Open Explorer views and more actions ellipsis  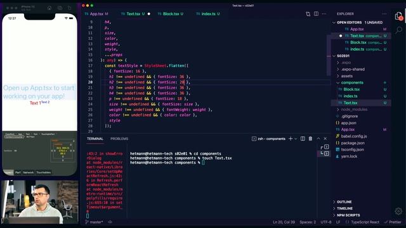384,14
